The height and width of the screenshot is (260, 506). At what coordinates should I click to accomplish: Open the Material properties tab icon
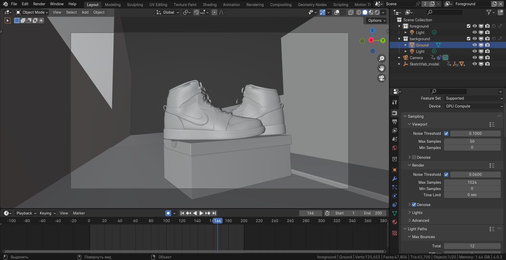394,222
